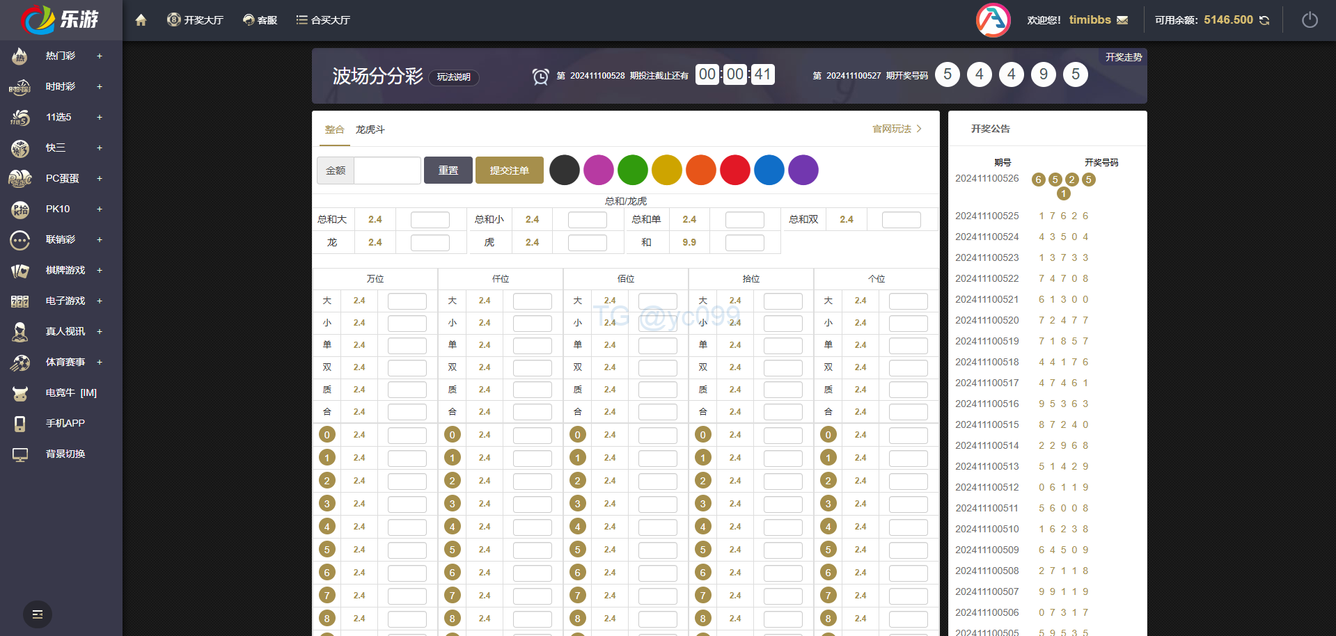Open 开奖大厅 in top navigation

click(x=196, y=20)
